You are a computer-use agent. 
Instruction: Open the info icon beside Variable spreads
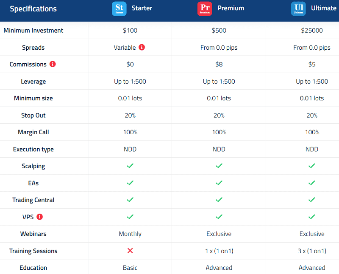click(x=142, y=47)
